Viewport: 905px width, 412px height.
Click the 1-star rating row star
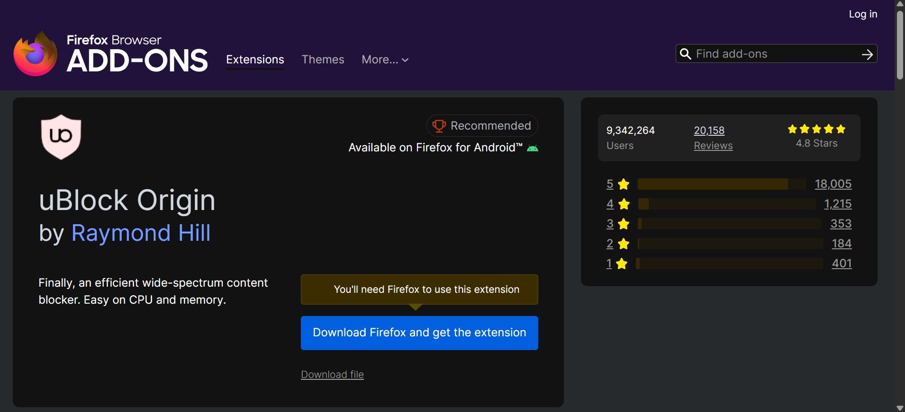(x=622, y=263)
